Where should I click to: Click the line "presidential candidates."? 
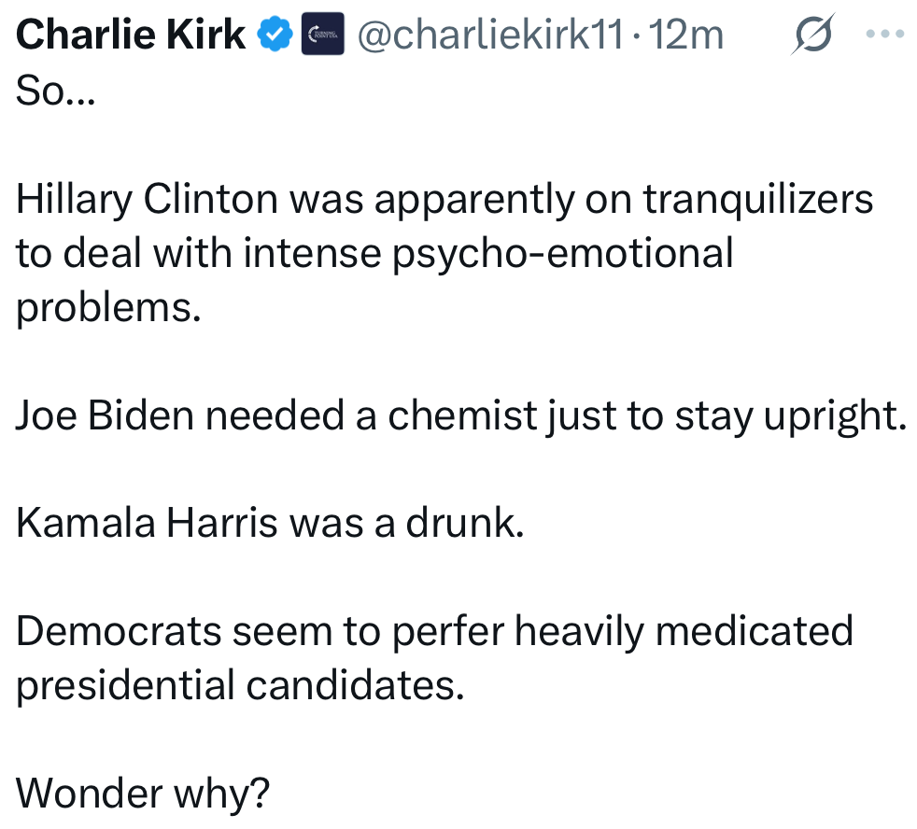coord(240,687)
